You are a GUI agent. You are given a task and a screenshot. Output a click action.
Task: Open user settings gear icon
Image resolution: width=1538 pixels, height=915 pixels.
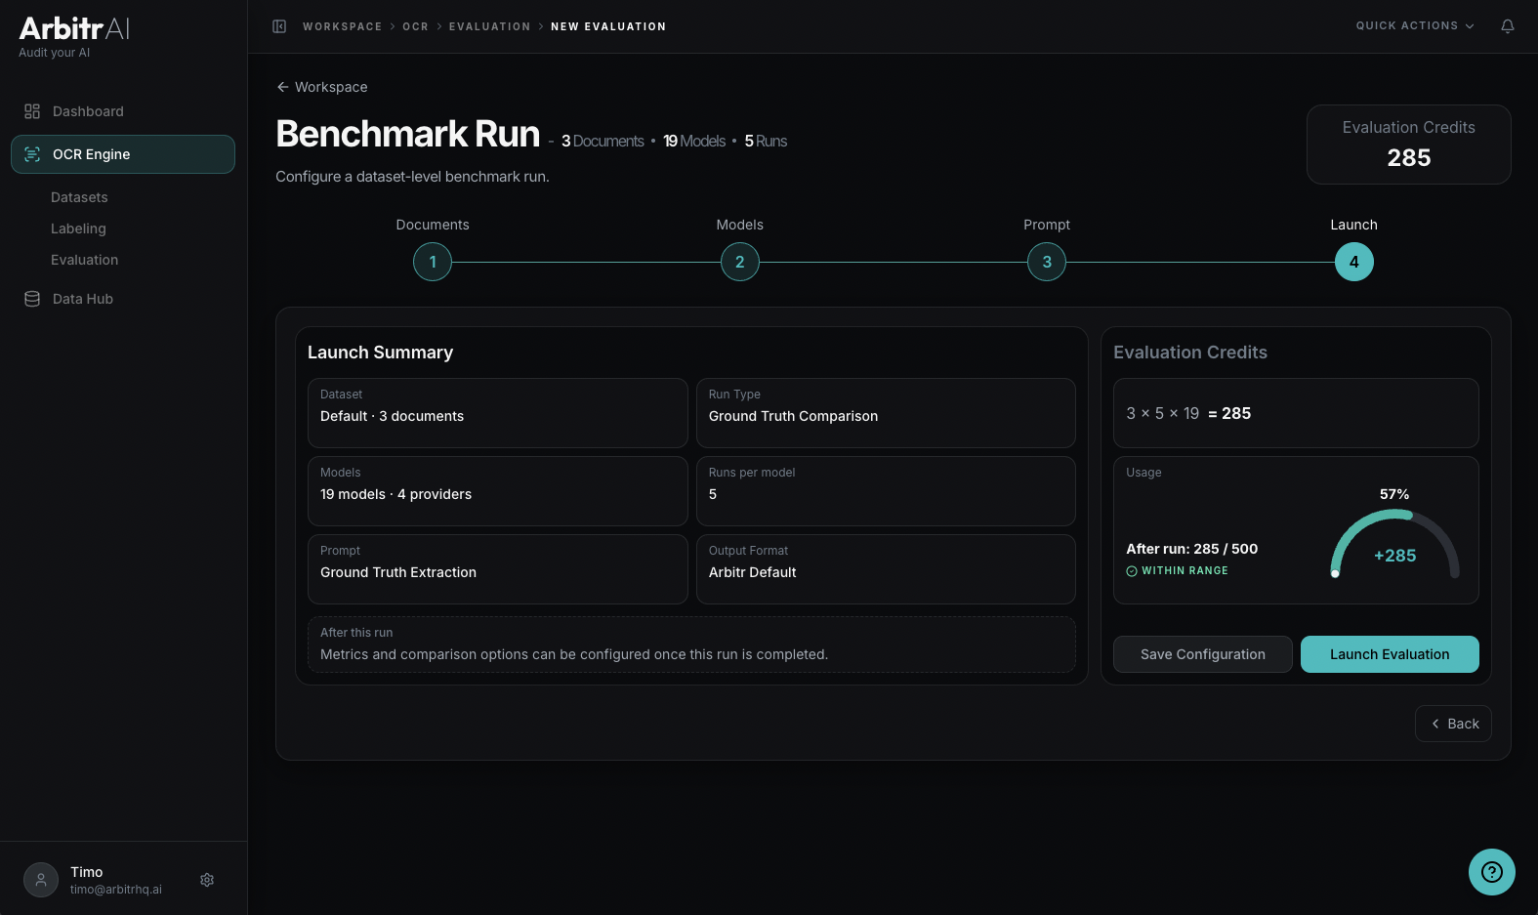tap(207, 880)
